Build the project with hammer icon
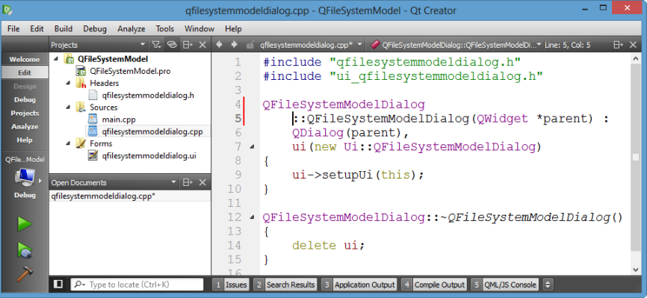 coord(25,274)
